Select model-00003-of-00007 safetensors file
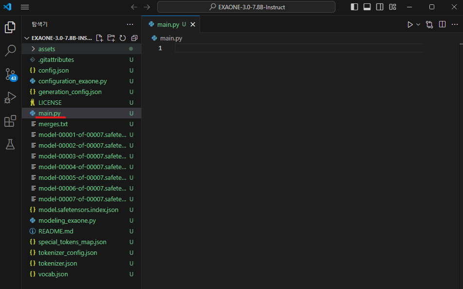The width and height of the screenshot is (463, 289). (81, 156)
